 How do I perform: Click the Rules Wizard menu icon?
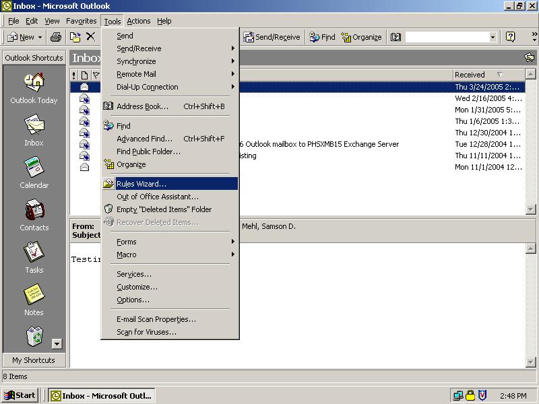pyautogui.click(x=108, y=183)
